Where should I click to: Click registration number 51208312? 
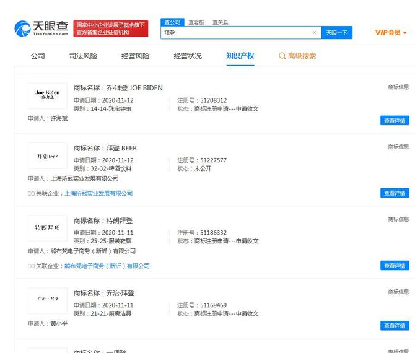pyautogui.click(x=213, y=100)
